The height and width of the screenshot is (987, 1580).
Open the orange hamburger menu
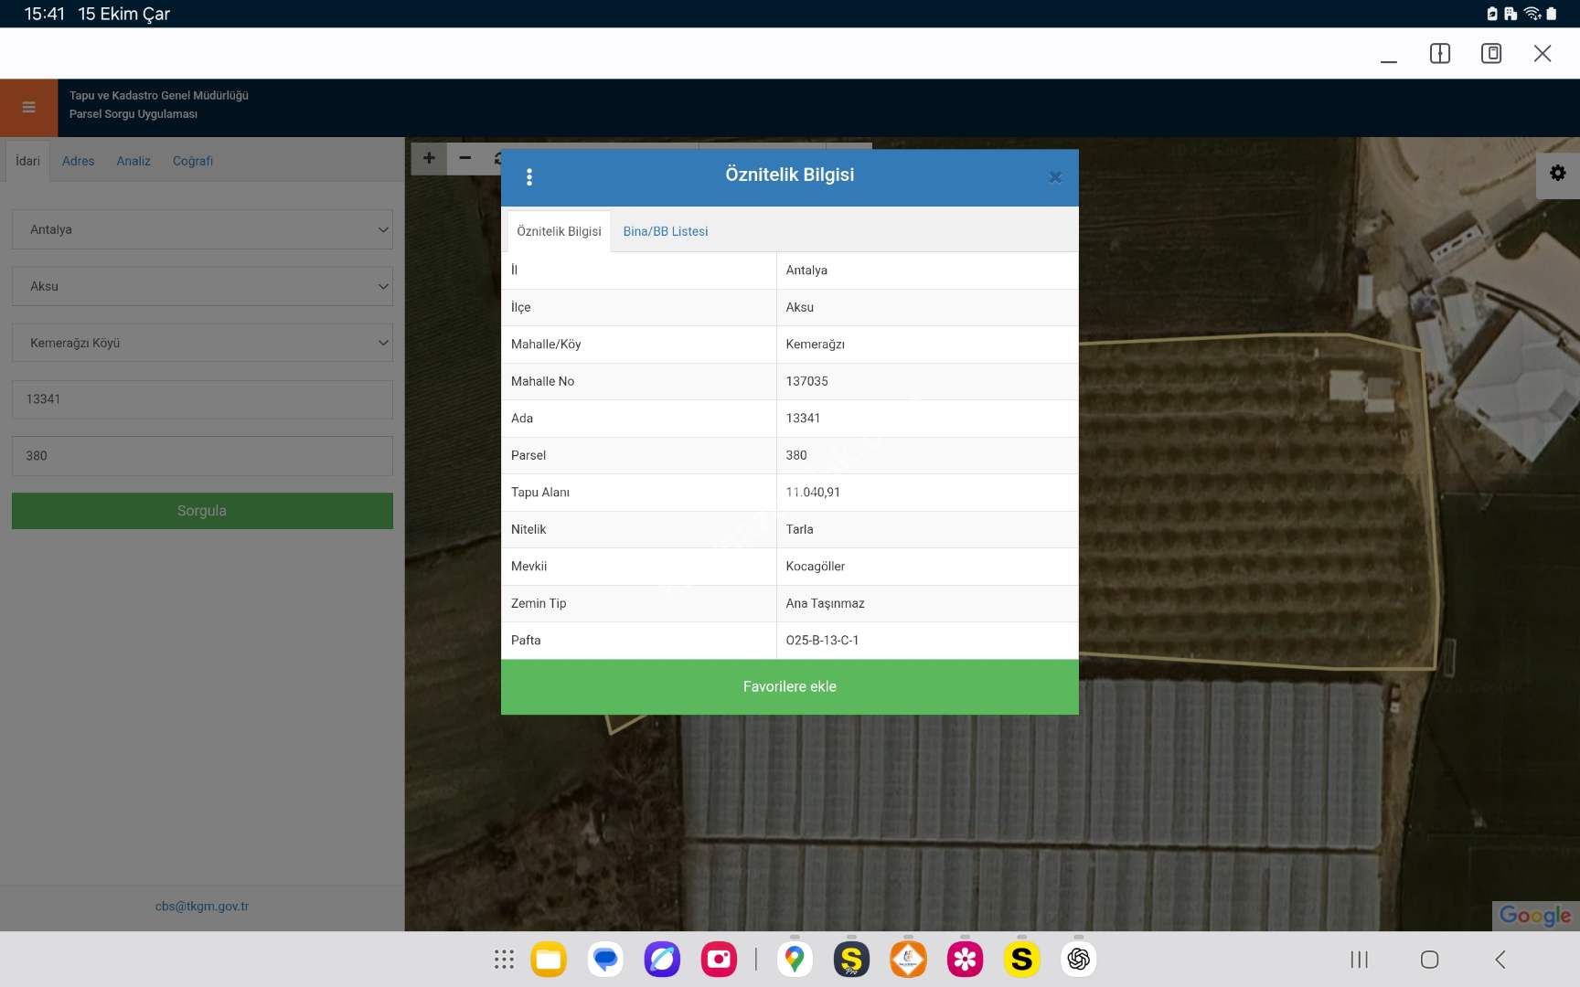pos(28,108)
